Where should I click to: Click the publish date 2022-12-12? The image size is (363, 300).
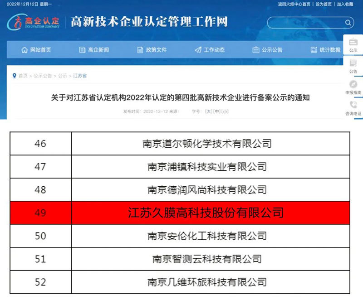pyautogui.click(x=156, y=111)
